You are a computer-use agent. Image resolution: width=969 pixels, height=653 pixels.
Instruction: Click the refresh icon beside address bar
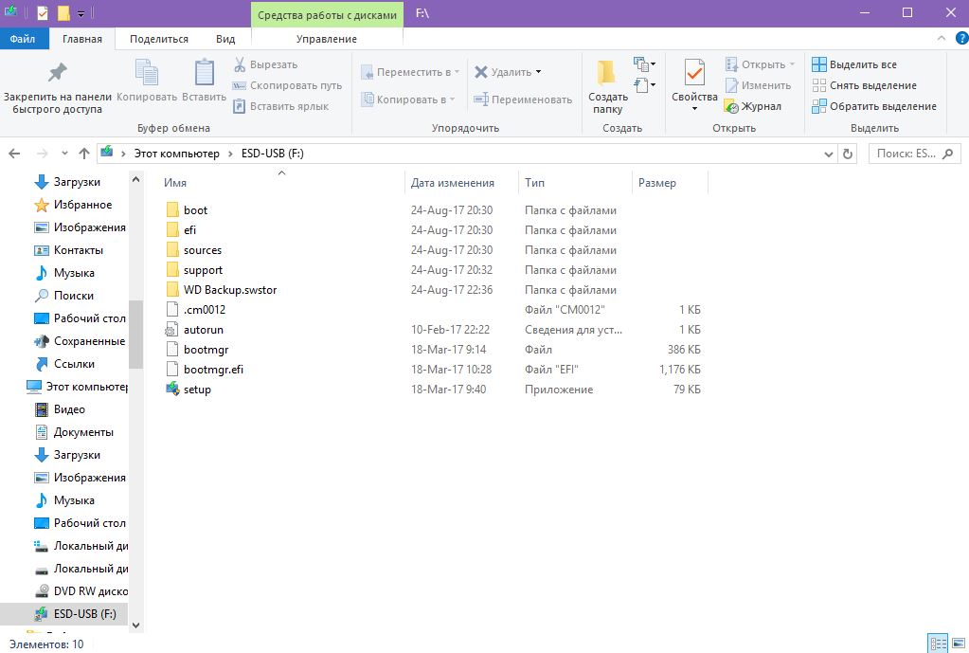(848, 154)
